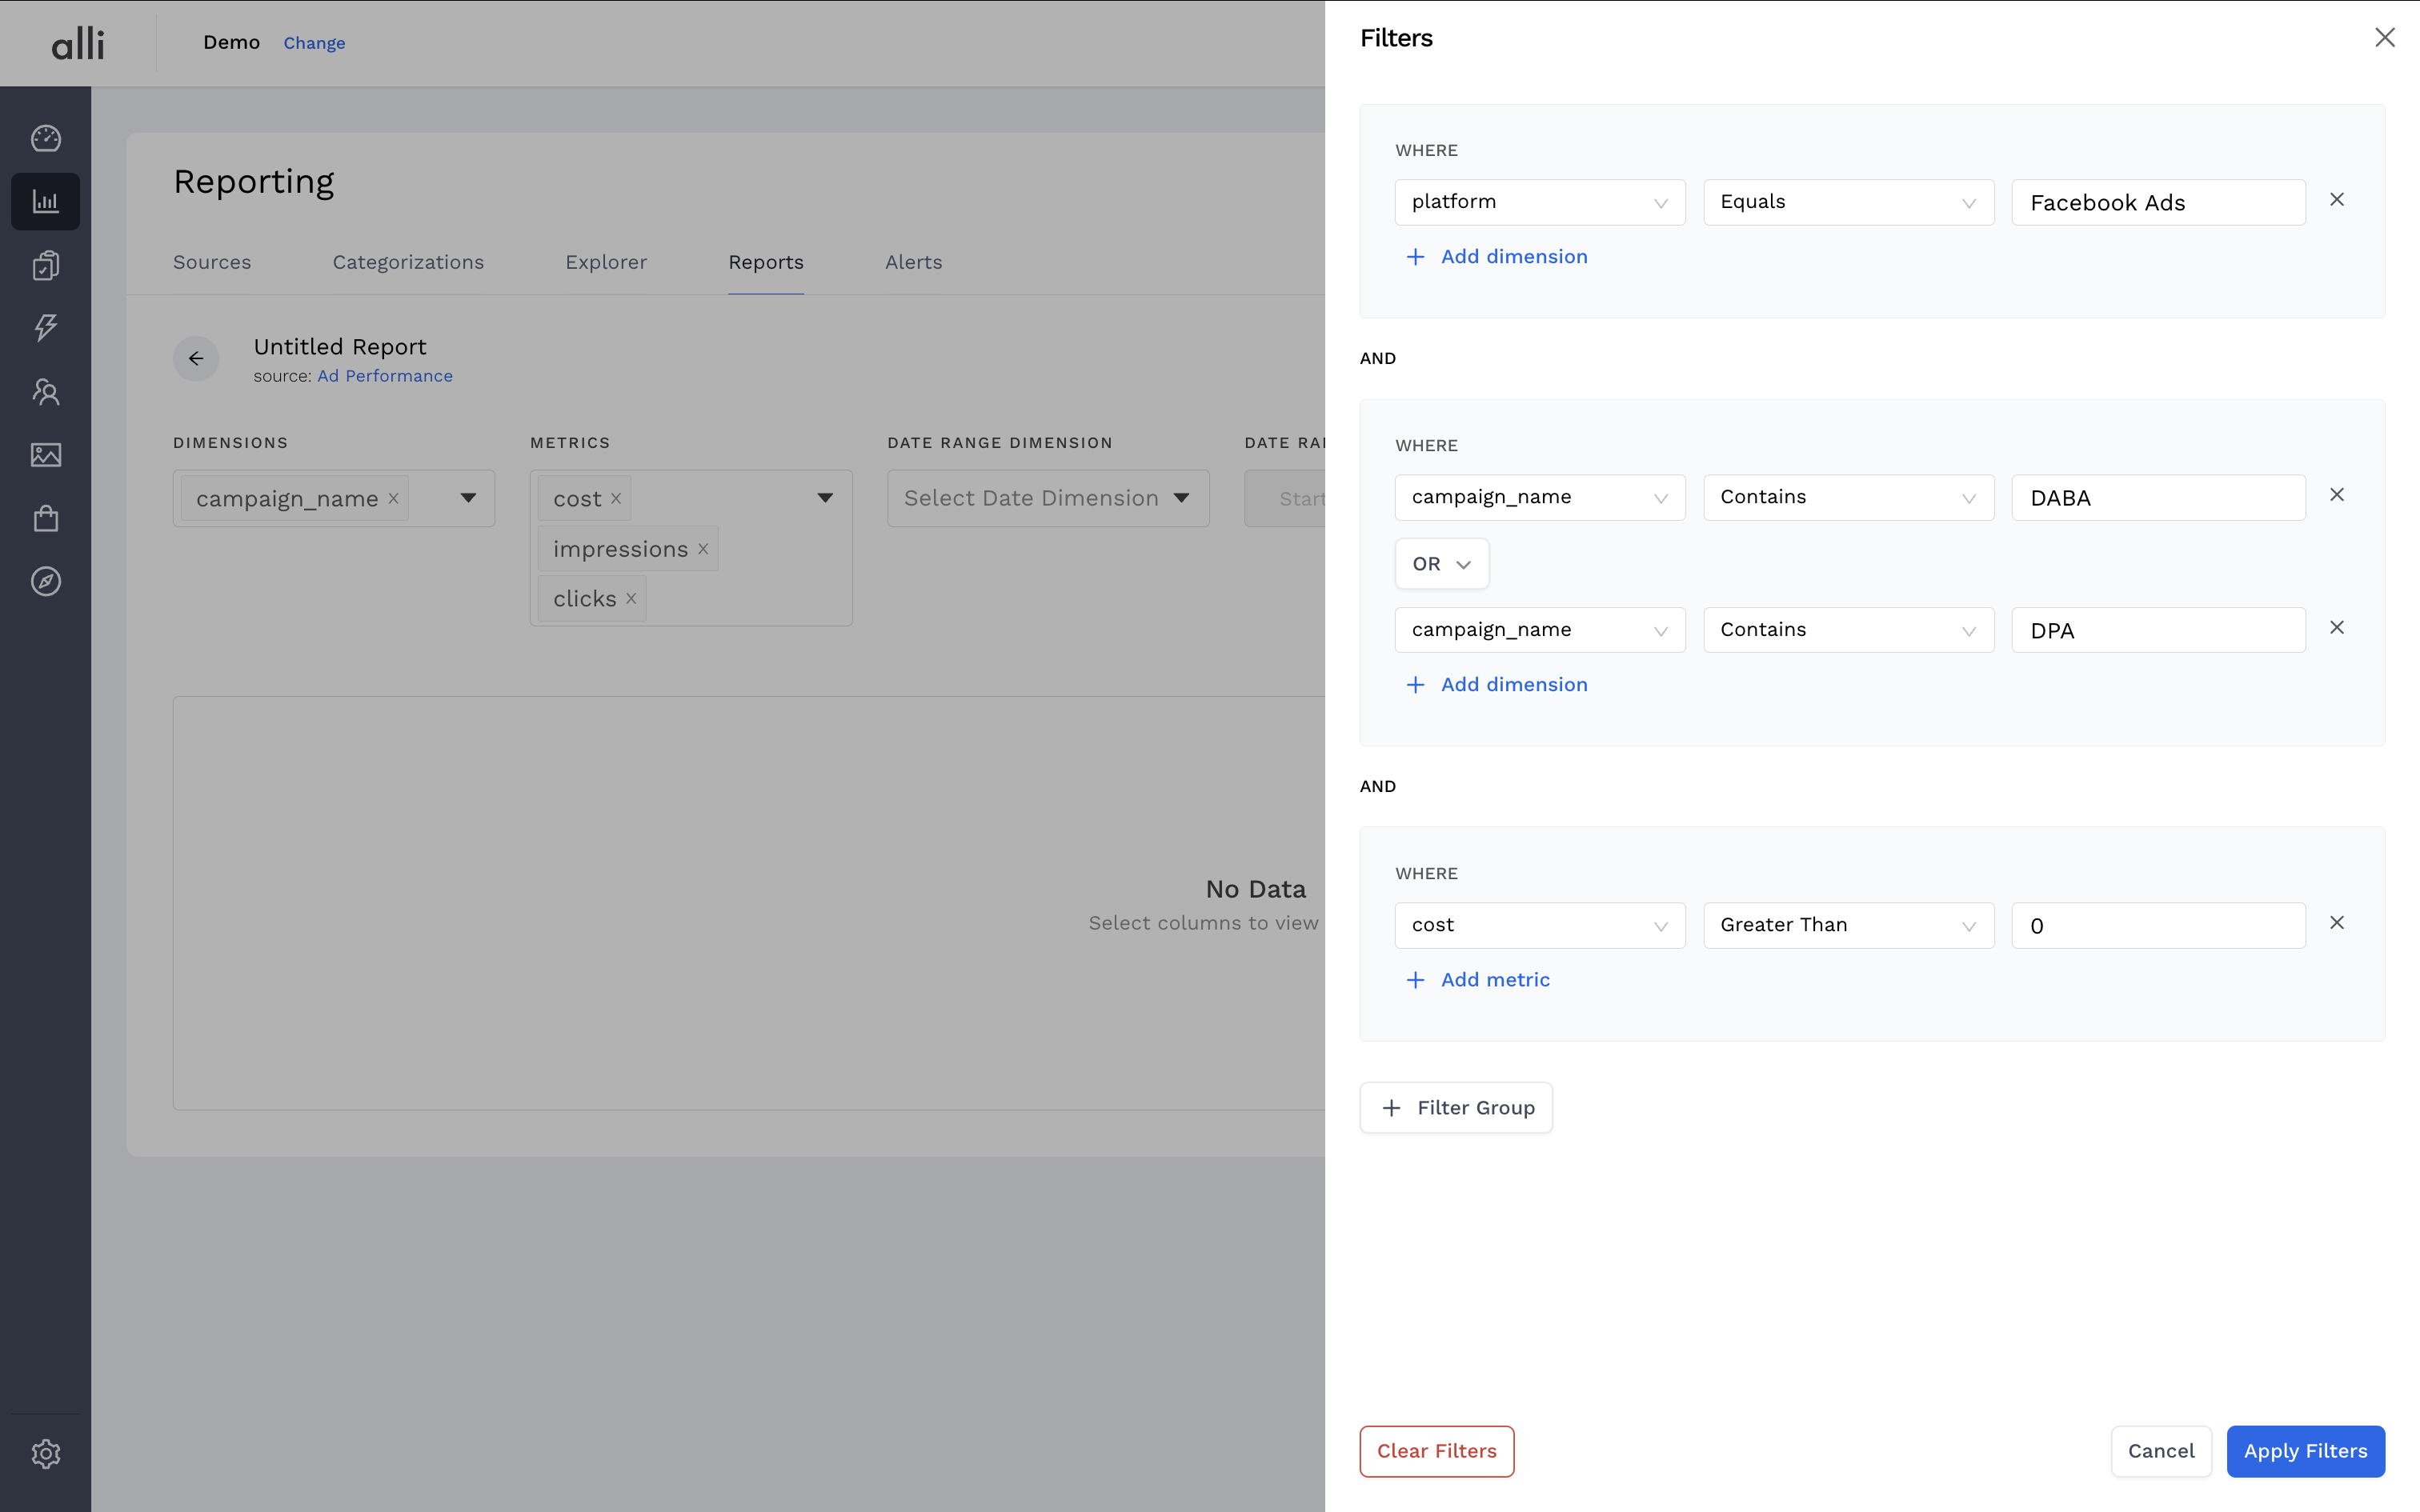Screen dimensions: 2420x1512
Task: Open the shopping bag sidebar icon
Action: (x=46, y=518)
